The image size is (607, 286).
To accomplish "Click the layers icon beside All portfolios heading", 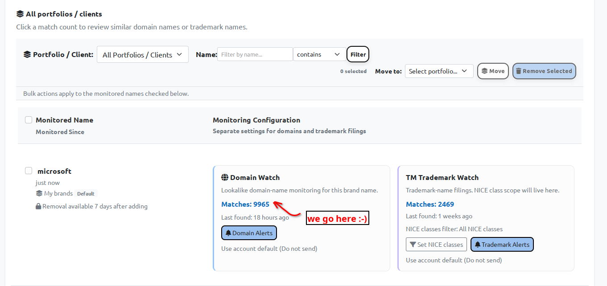I will click(x=20, y=14).
